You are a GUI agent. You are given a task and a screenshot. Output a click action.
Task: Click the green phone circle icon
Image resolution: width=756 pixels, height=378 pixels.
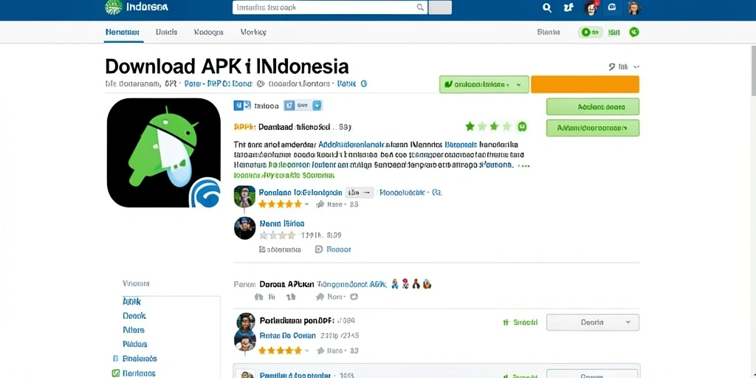tap(634, 32)
